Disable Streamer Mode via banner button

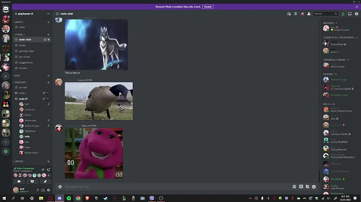(x=208, y=6)
